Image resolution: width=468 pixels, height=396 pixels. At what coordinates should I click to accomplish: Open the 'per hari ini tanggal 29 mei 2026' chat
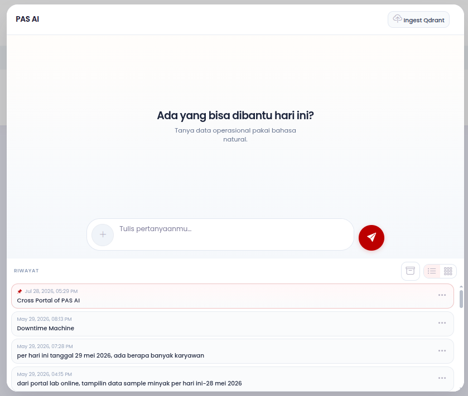(233, 351)
